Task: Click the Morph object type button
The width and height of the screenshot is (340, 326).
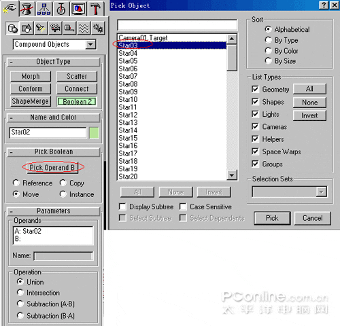Action: click(31, 77)
